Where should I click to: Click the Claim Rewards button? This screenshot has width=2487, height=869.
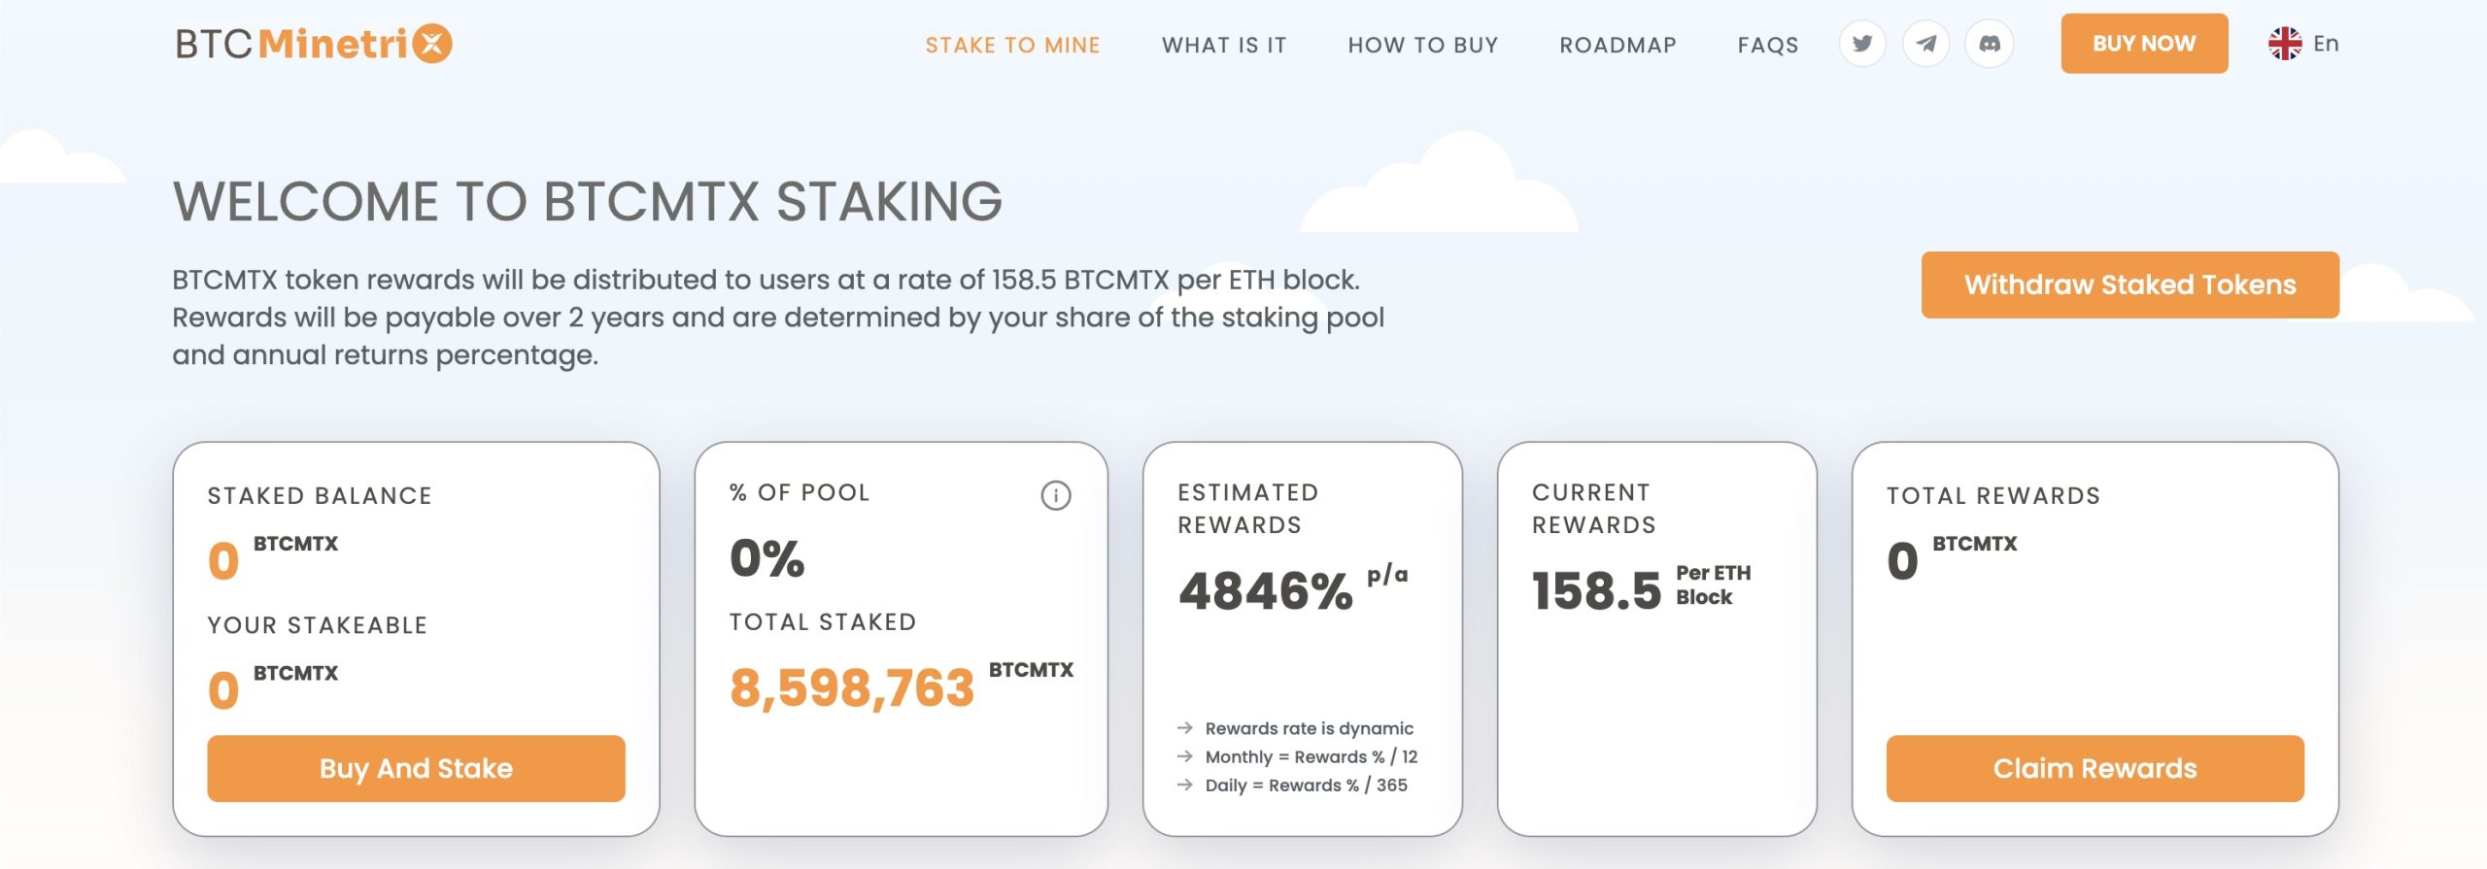(2095, 768)
